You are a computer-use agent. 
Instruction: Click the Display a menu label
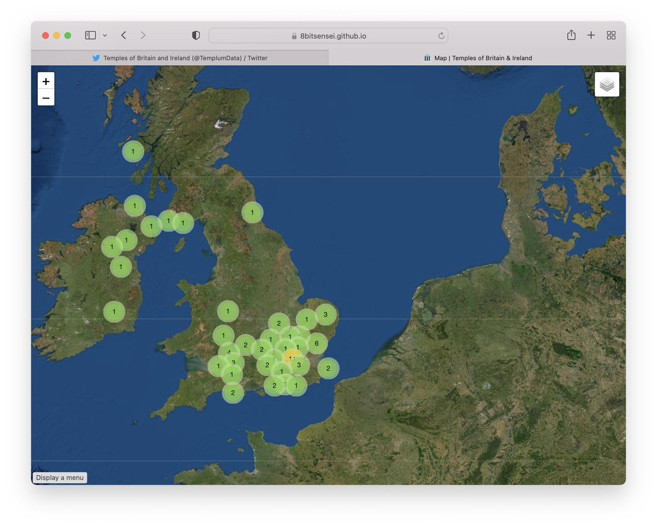[60, 478]
